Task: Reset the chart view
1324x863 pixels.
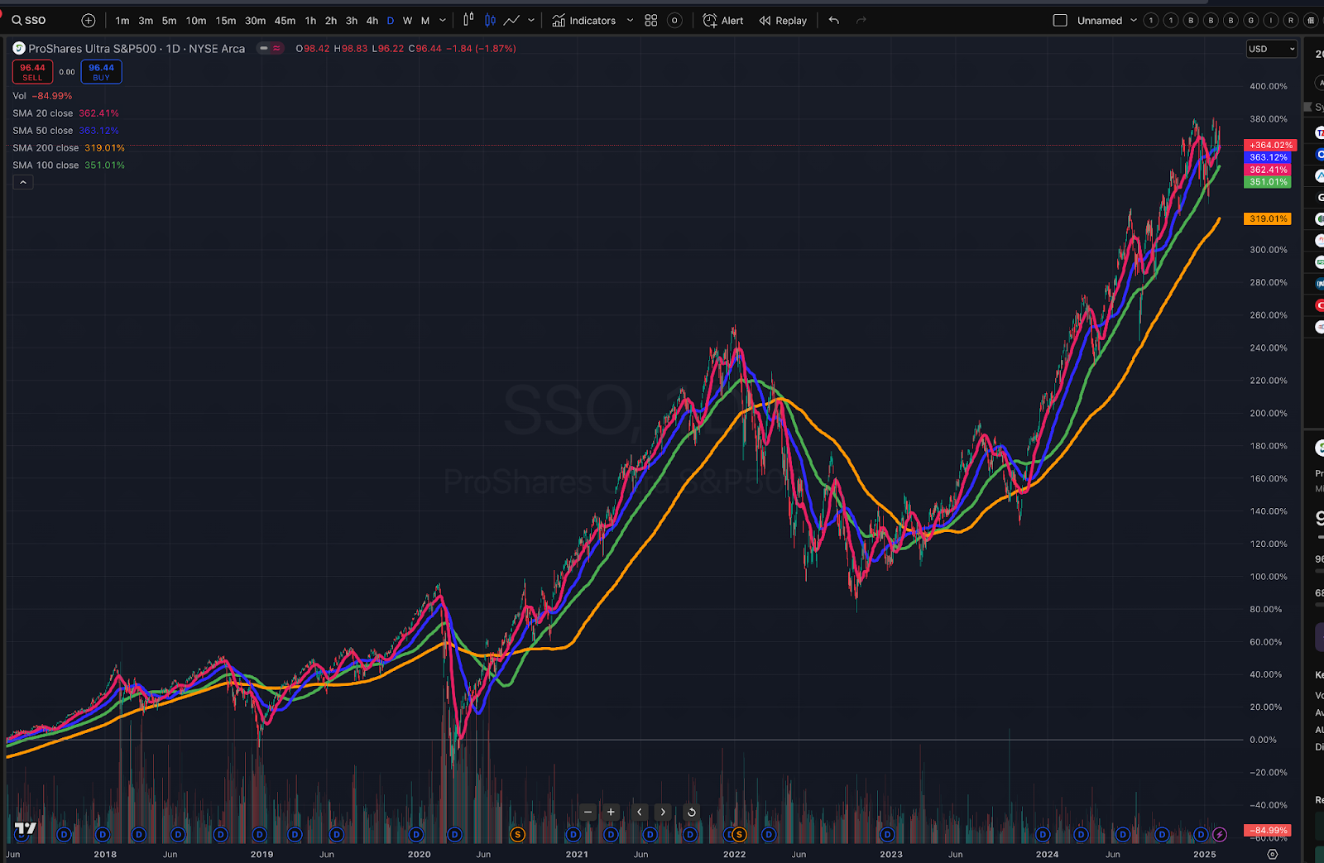Action: 691,812
